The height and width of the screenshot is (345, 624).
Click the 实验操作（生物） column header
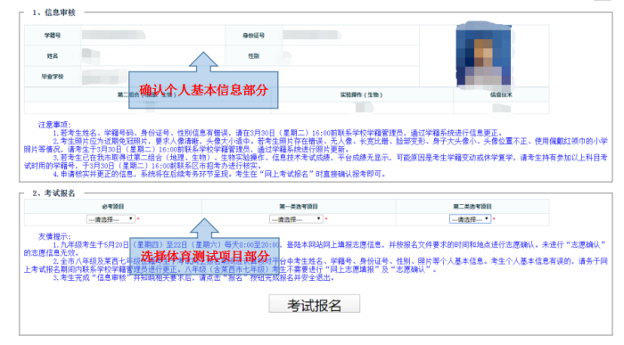click(x=361, y=94)
